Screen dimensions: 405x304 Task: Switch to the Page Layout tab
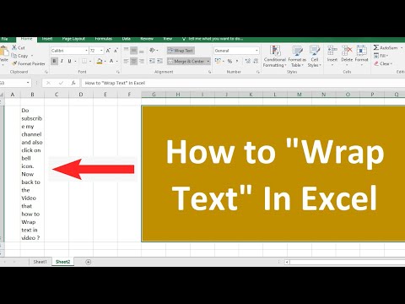(x=73, y=39)
